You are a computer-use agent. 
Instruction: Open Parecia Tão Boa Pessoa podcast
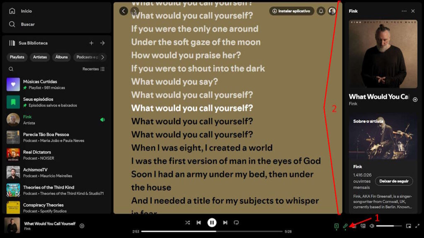point(55,137)
